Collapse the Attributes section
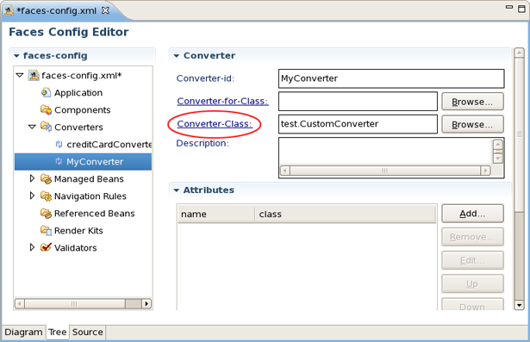 click(177, 190)
